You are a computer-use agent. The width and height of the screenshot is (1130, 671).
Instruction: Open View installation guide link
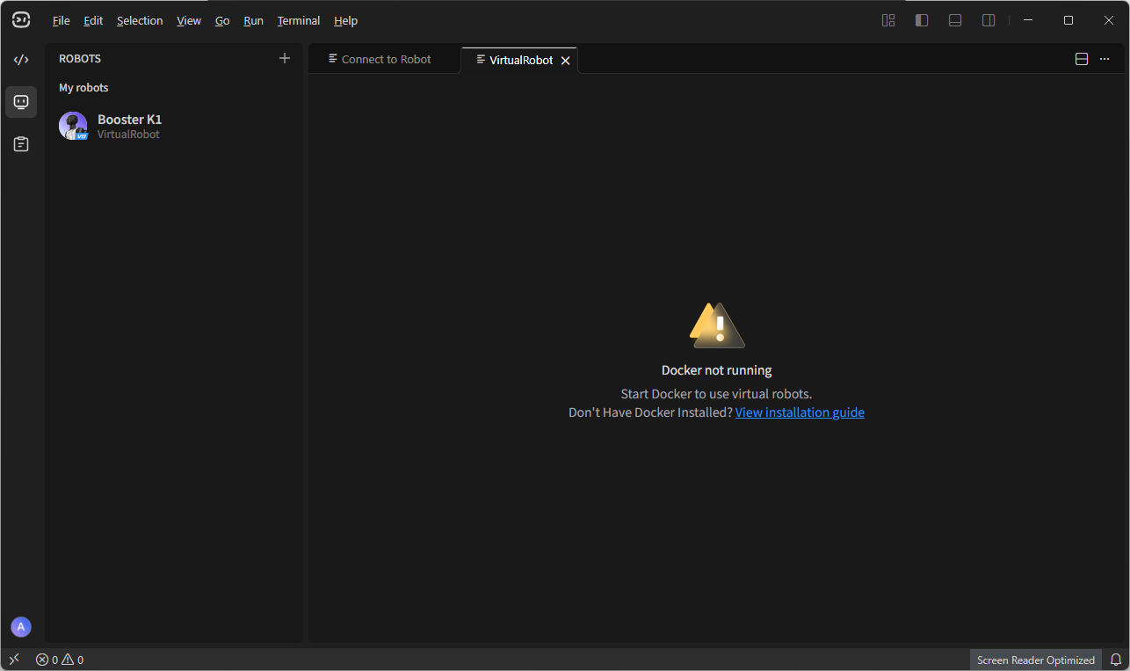pyautogui.click(x=800, y=412)
